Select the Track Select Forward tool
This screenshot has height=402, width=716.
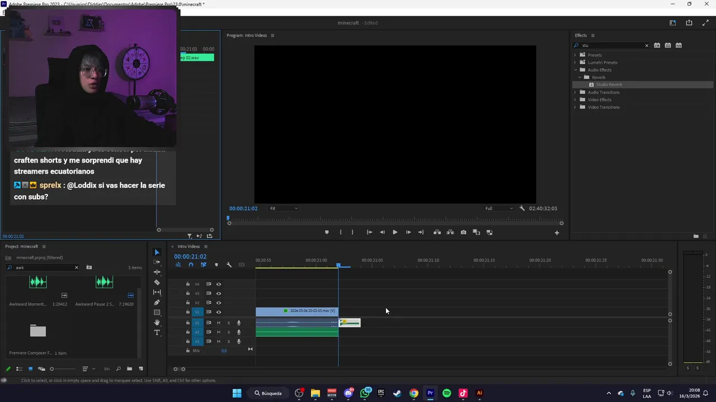[157, 262]
